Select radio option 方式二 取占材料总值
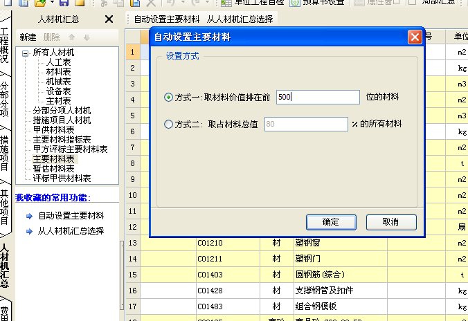Viewport: 468px width, 321px height. point(168,124)
